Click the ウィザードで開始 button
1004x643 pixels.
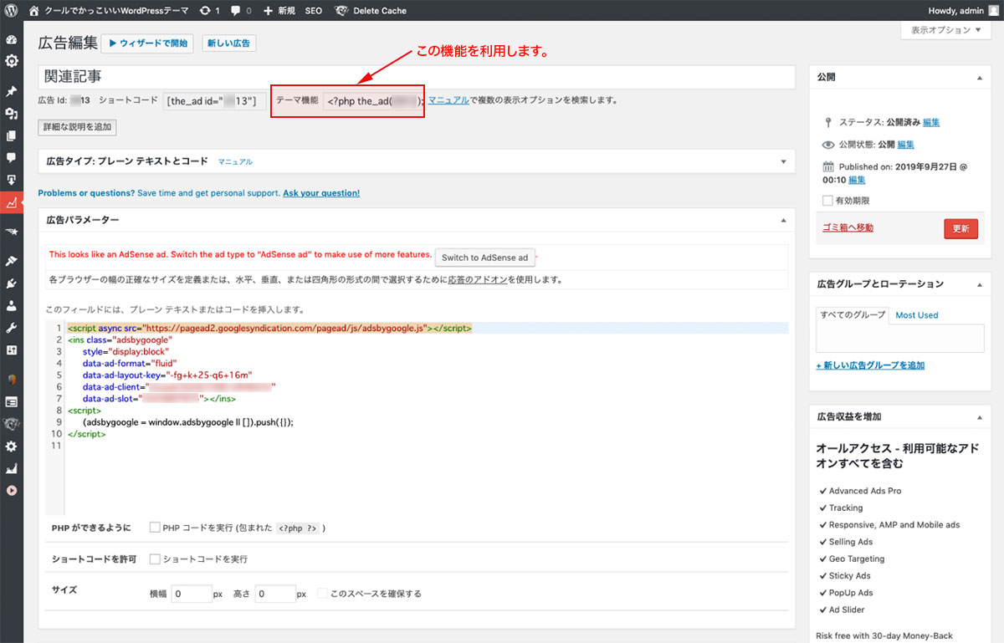148,43
